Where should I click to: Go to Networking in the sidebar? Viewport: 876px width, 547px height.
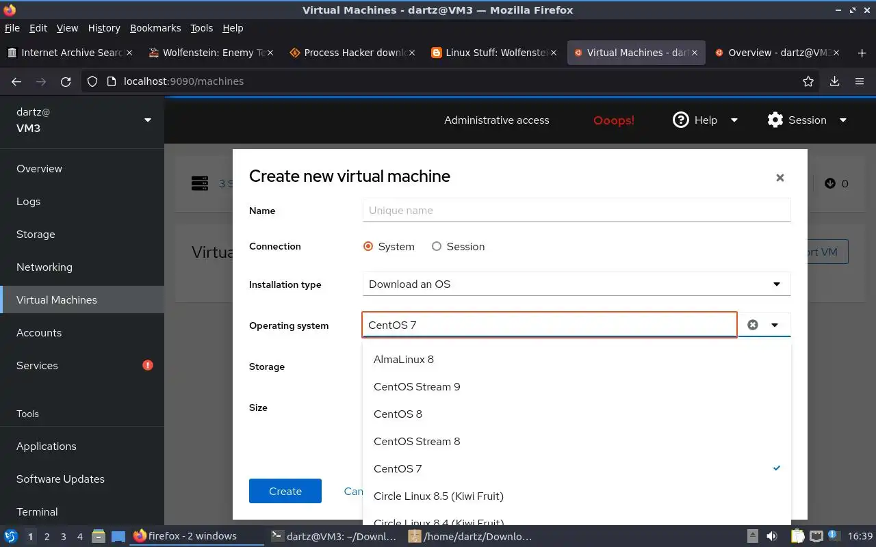82,267
